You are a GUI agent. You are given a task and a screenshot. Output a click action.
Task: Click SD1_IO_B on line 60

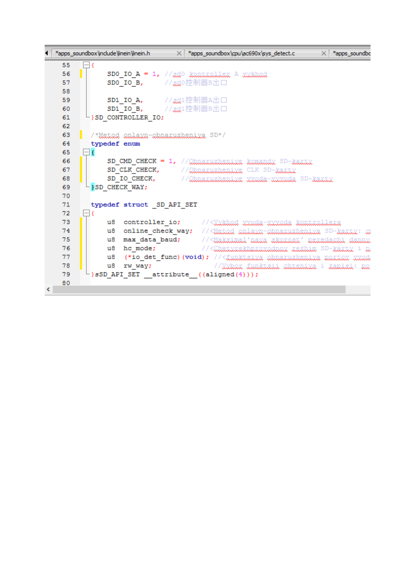[x=123, y=109]
